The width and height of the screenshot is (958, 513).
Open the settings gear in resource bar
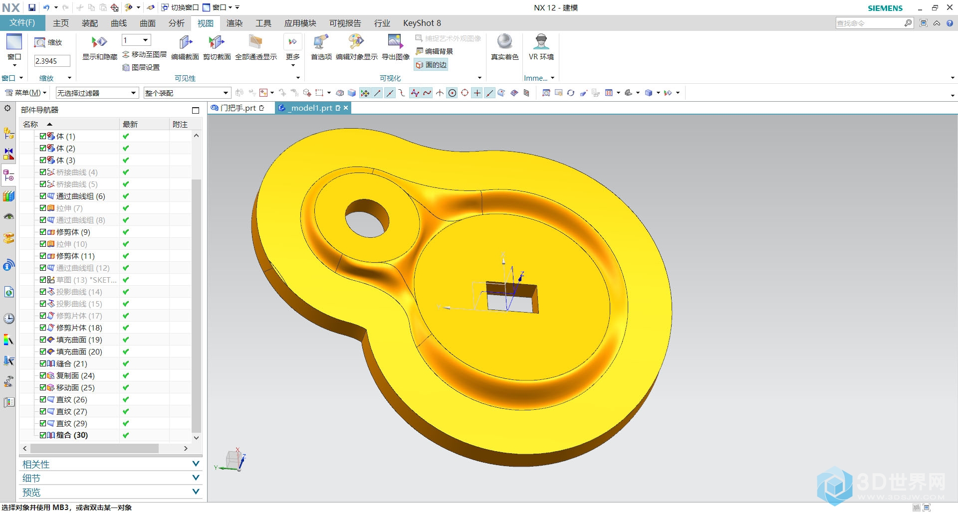point(7,108)
